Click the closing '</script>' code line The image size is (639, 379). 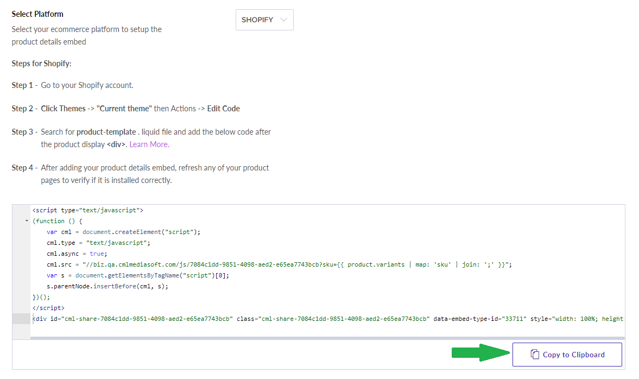[48, 308]
